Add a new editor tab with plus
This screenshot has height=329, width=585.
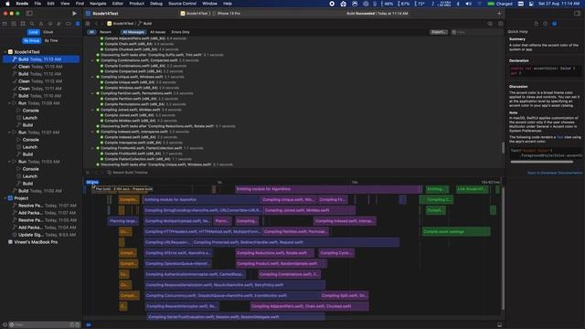(499, 14)
